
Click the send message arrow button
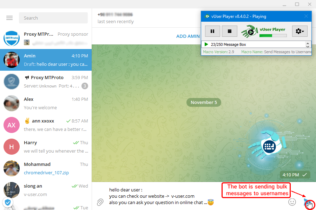click(307, 202)
